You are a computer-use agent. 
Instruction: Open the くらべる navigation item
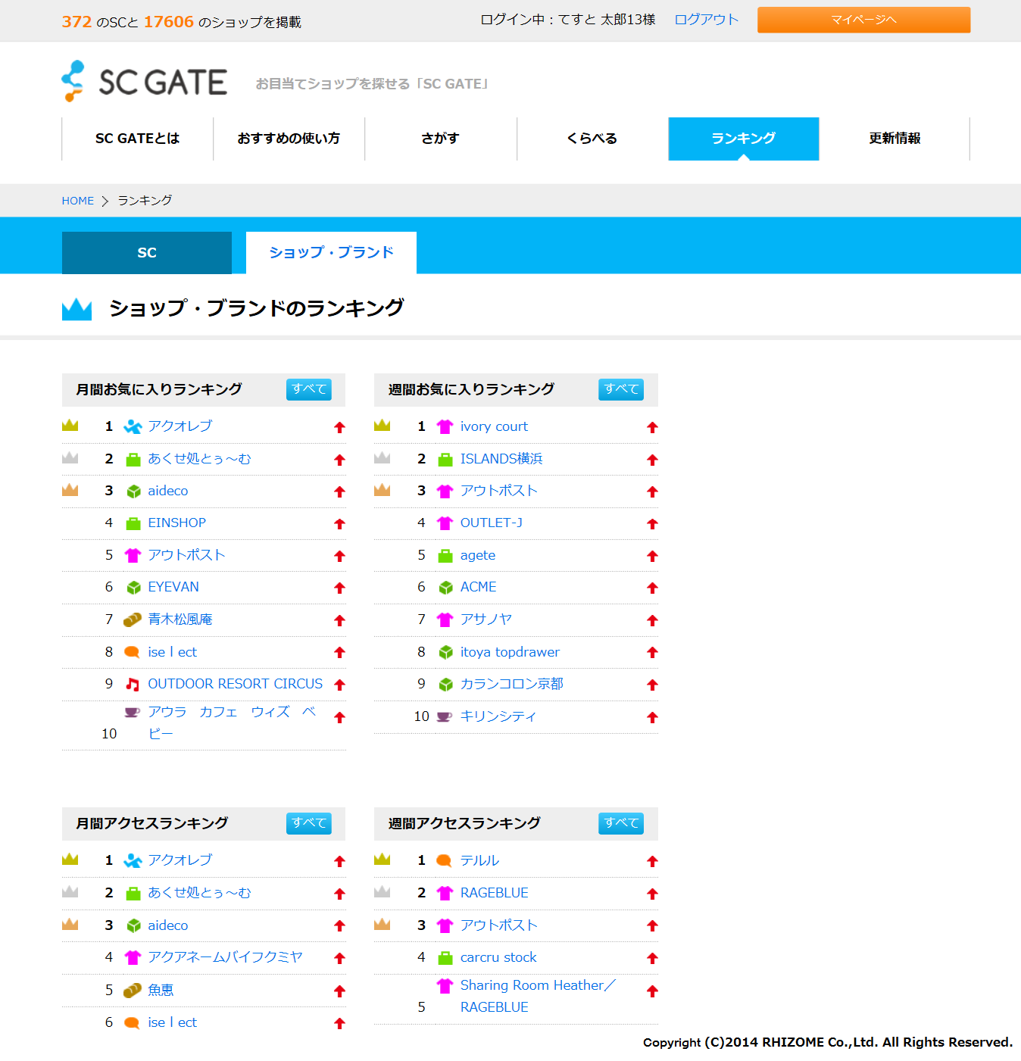click(592, 139)
